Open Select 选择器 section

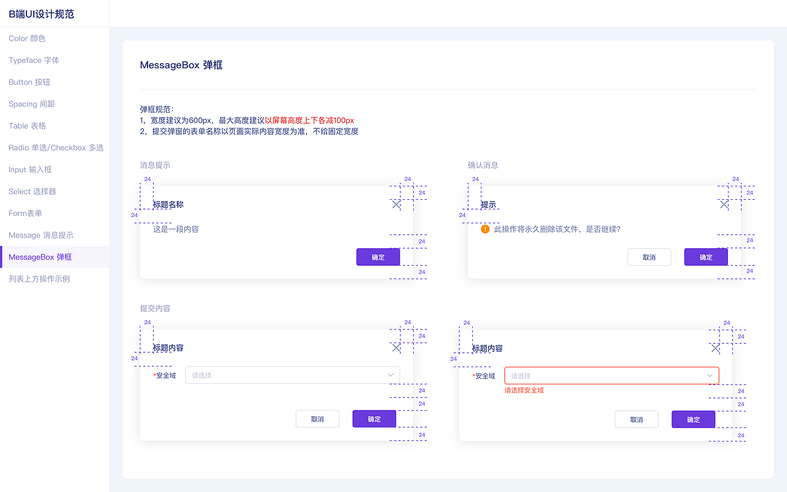coord(55,191)
